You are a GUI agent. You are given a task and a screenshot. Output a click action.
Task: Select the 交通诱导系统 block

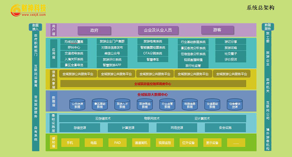point(74,53)
